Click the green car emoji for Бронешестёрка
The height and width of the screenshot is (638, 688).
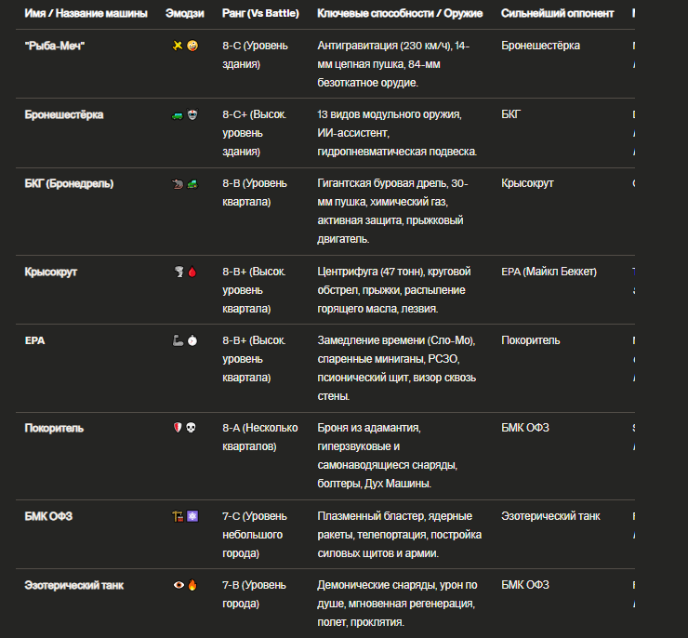pos(178,115)
